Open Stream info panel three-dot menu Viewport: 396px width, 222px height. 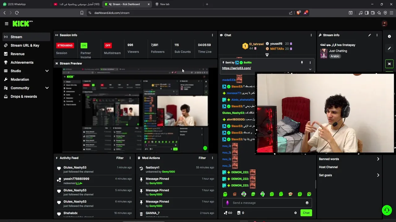[x=377, y=35]
